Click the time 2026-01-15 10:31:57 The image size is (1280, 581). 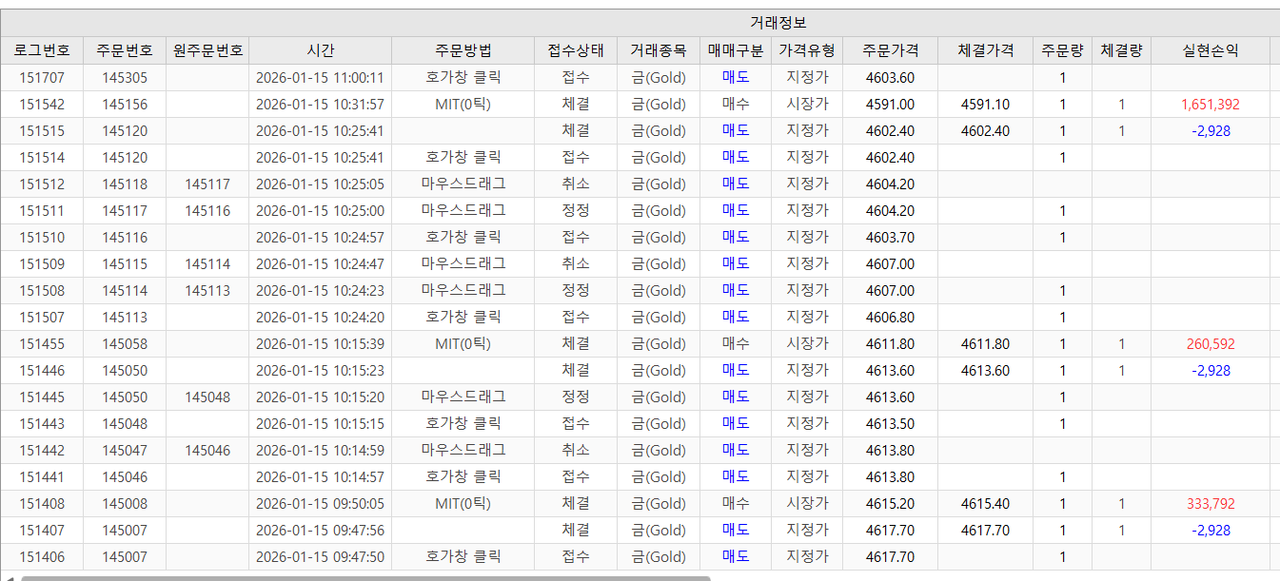tap(320, 105)
